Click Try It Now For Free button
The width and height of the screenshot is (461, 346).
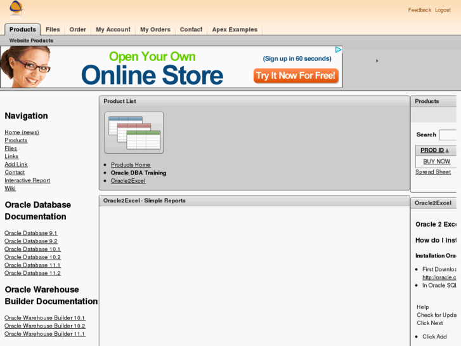295,76
